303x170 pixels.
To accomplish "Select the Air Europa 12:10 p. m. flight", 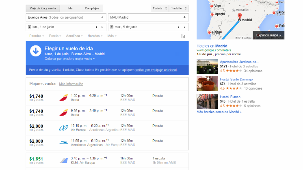I will pyautogui.click(x=107, y=128).
